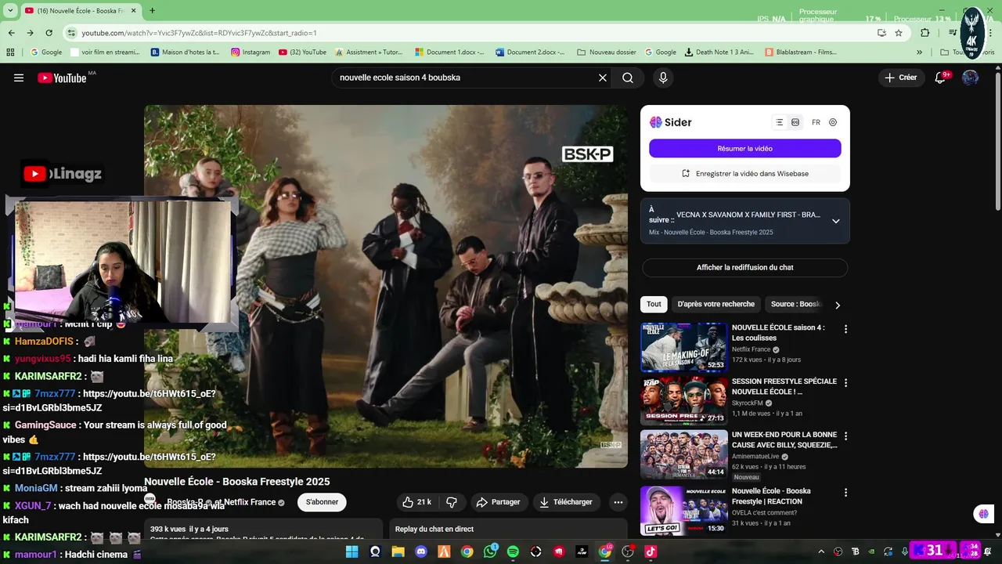Open Windows Start menu
Image resolution: width=1002 pixels, height=564 pixels.
pyautogui.click(x=352, y=551)
